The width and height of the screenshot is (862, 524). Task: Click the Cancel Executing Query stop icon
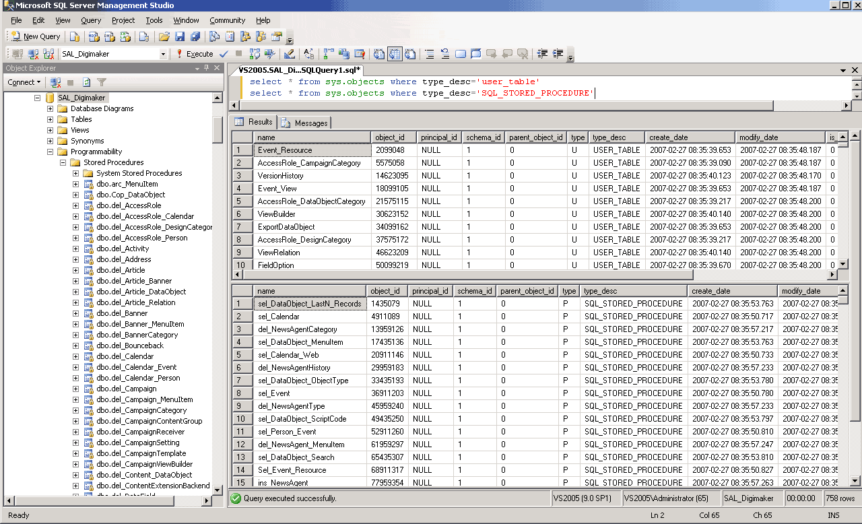(239, 54)
